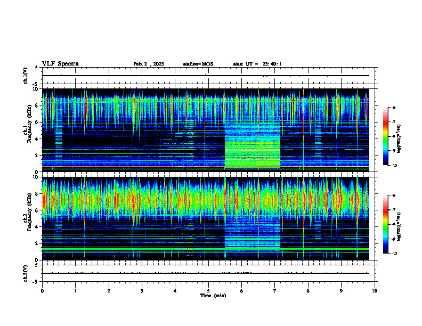422x326 pixels.
Task: Click the "-10" tick on ch.2 color bar
Action: 394,254
